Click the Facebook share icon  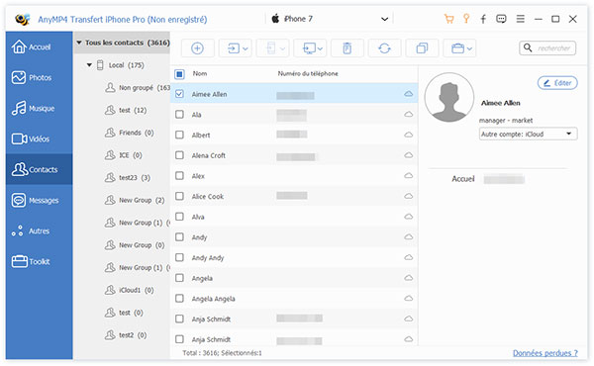483,19
